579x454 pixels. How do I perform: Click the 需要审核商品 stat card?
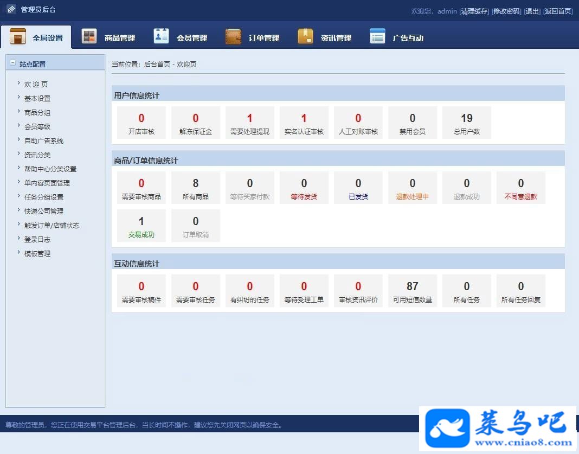pyautogui.click(x=141, y=188)
